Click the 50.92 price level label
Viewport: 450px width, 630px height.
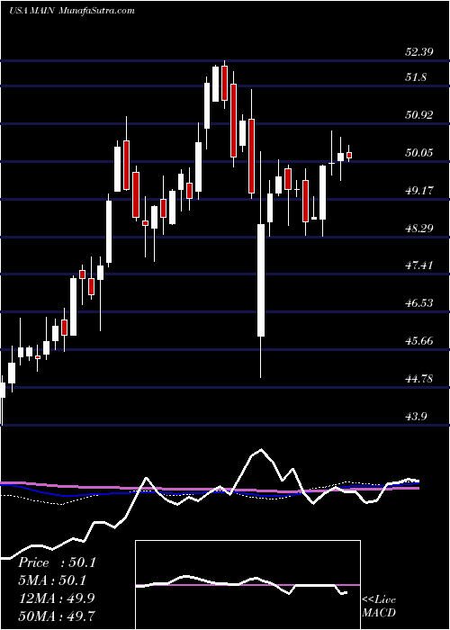pos(420,115)
